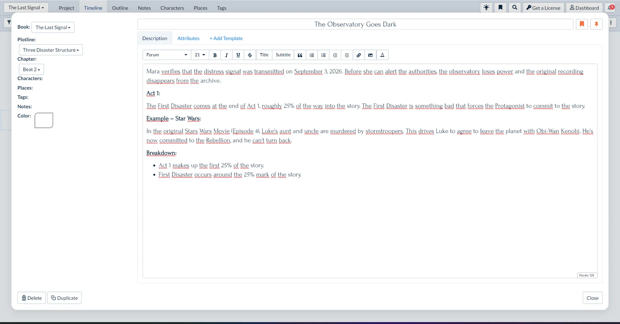
Task: Duplicate this scene card
Action: tap(64, 298)
